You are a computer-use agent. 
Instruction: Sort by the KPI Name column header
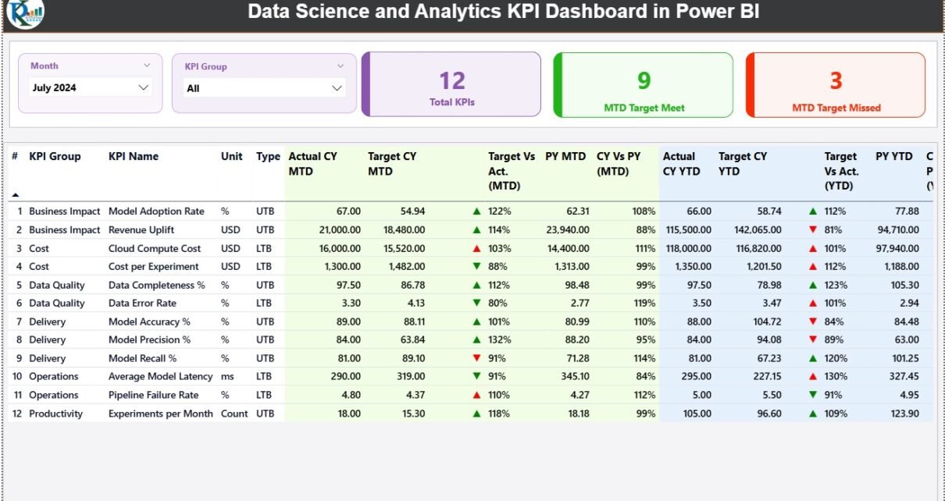(134, 157)
